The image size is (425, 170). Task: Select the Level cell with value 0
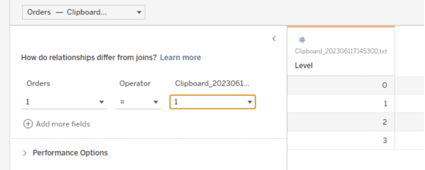point(341,85)
